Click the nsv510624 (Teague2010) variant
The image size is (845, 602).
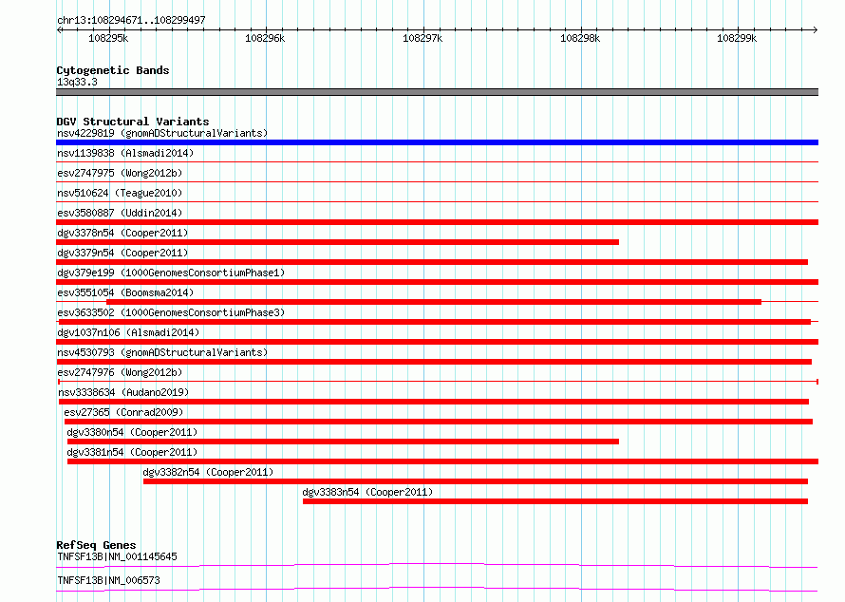click(120, 193)
